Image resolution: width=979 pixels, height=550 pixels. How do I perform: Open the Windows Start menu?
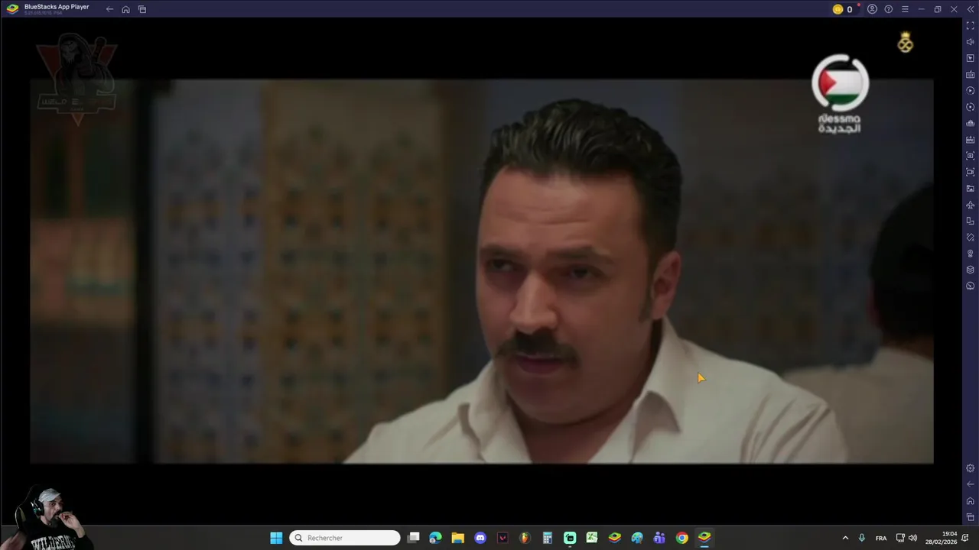pyautogui.click(x=276, y=538)
